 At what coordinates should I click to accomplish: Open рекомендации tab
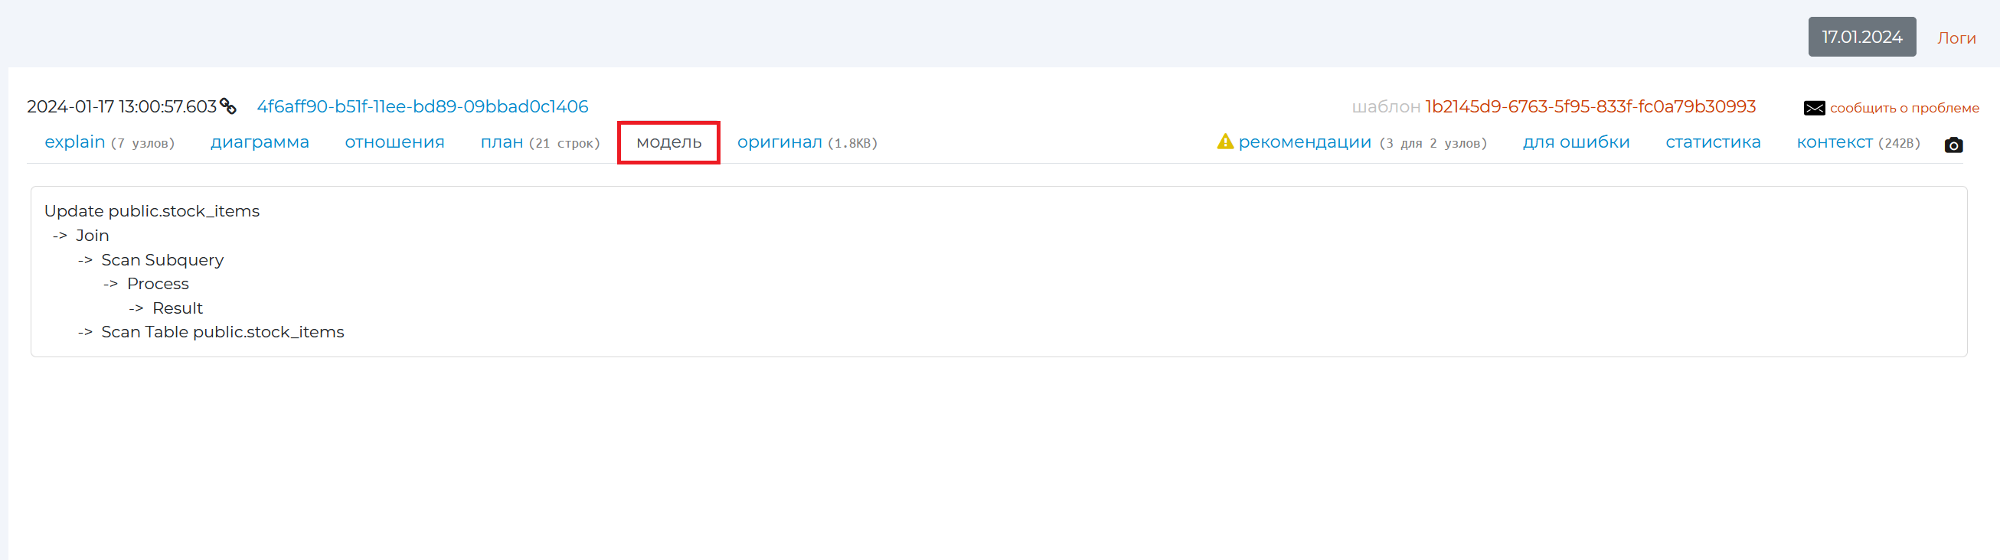click(1304, 142)
